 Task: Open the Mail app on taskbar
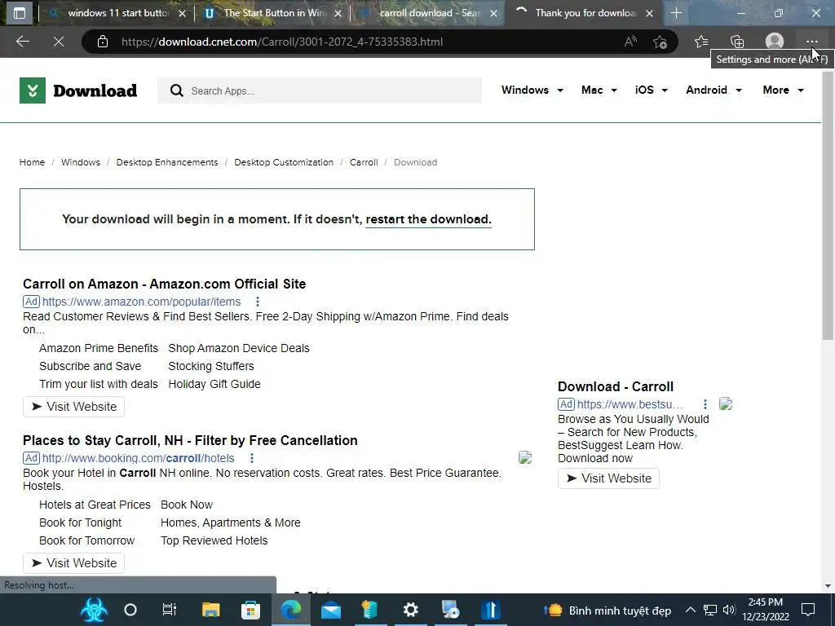pos(331,610)
